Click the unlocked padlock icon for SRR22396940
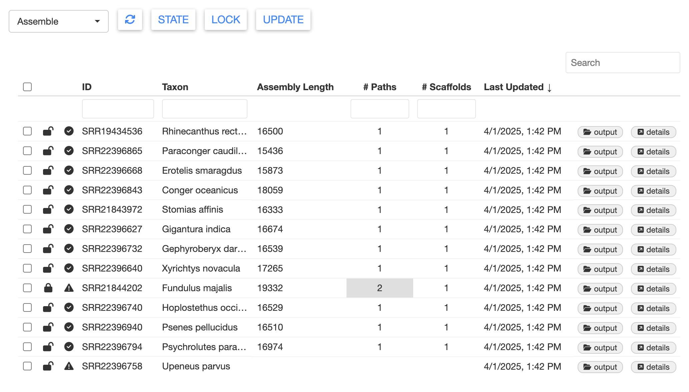Screen dimensions: 689x392 [x=48, y=327]
